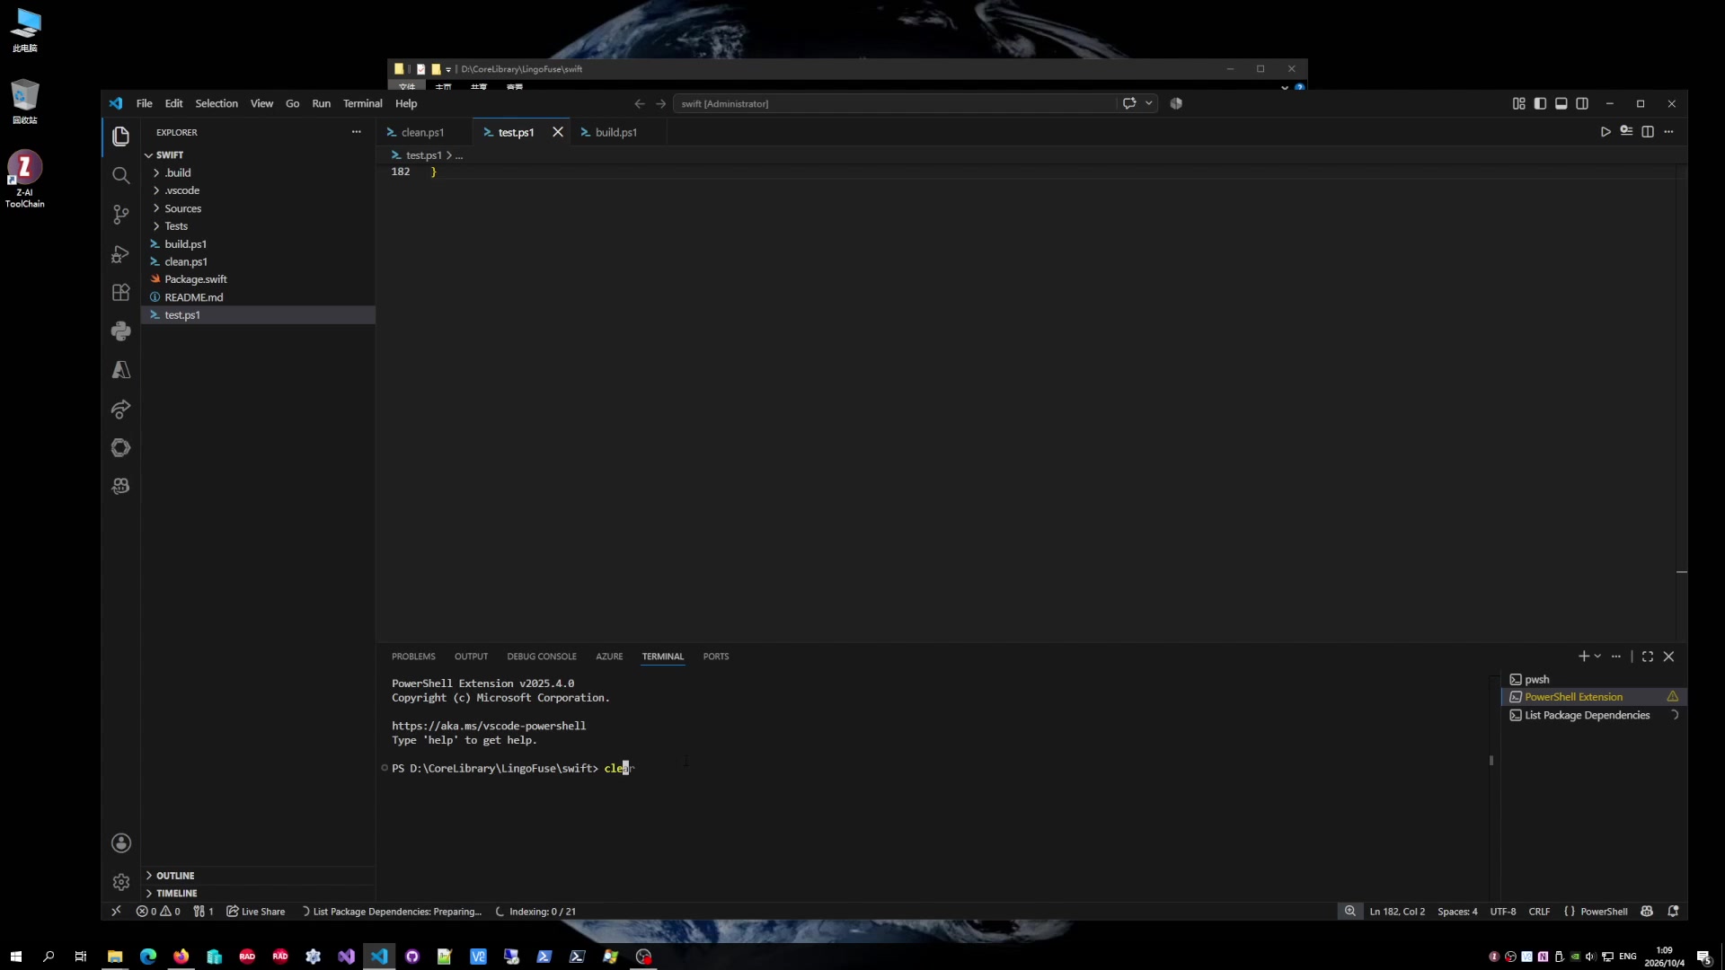Switch to the PROBLEMS panel tab
Screen dimensions: 1725x970
[413, 657]
